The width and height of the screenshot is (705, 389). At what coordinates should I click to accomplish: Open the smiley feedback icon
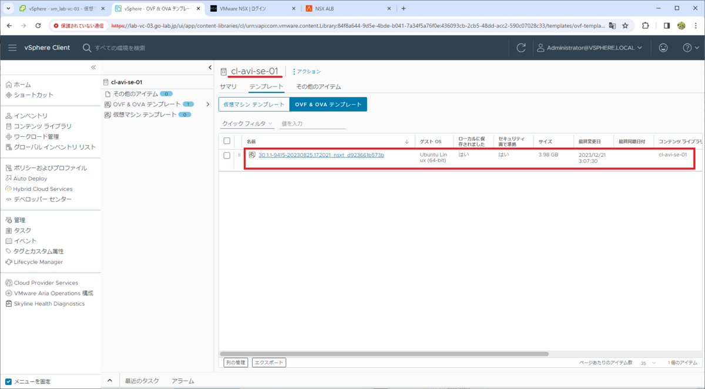coord(663,48)
